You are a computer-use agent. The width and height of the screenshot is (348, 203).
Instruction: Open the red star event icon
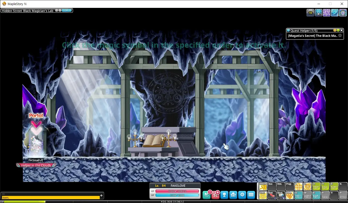pyautogui.click(x=215, y=195)
